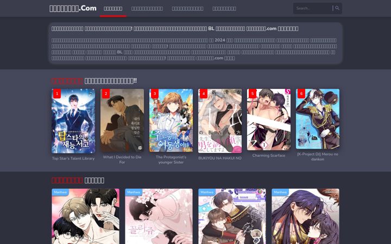Open K-Project DJ Merou no dankon cover
This screenshot has width=391, height=244.
point(318,119)
